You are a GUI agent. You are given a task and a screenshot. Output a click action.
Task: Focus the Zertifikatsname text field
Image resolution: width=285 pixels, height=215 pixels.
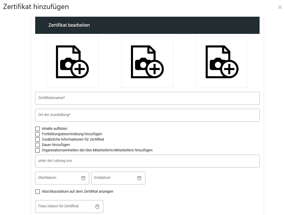(x=147, y=98)
